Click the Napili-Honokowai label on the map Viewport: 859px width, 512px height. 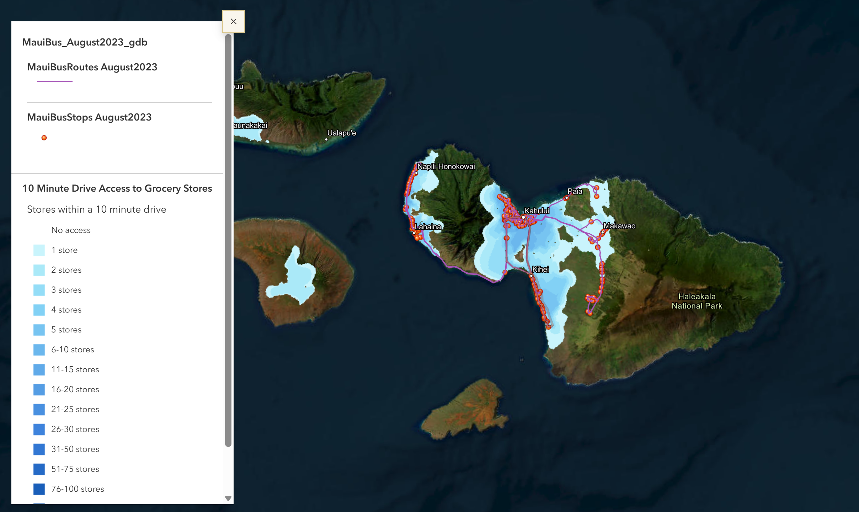tap(446, 166)
